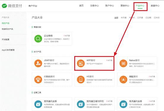Select the H5支付 phone icon
Image resolution: width=164 pixels, height=111 pixels.
click(x=81, y=79)
